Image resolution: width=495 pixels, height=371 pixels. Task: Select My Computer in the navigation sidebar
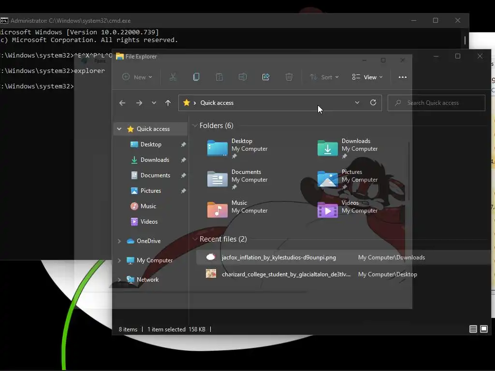[154, 260]
